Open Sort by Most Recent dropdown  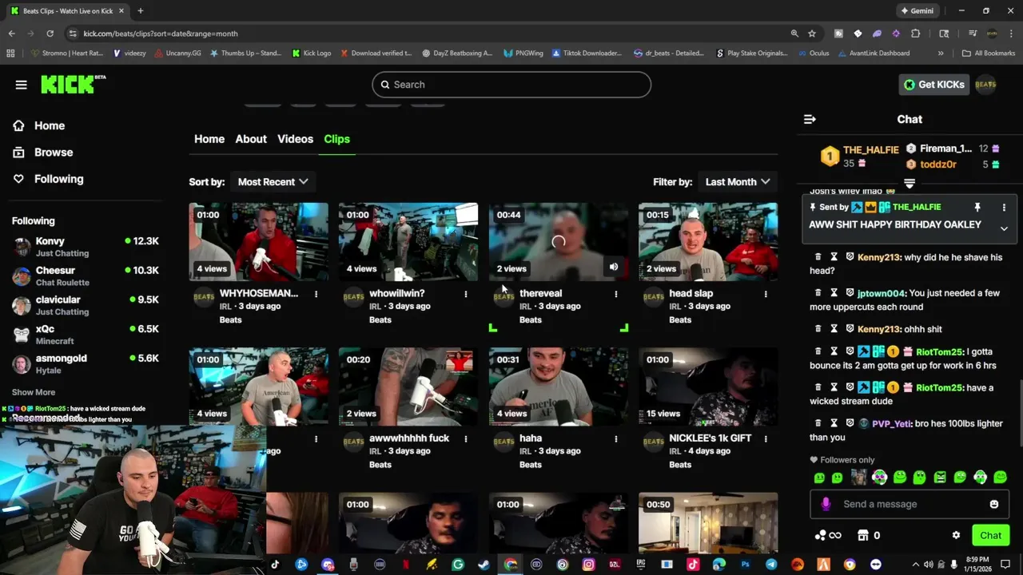tap(273, 182)
